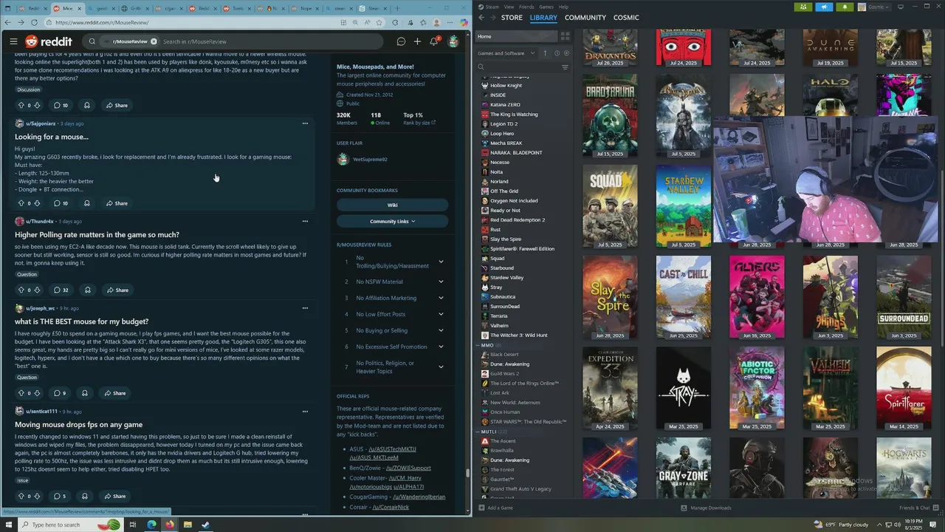Viewport: 945px width, 532px height.
Task: Click Steam library Home button
Action: click(516, 36)
